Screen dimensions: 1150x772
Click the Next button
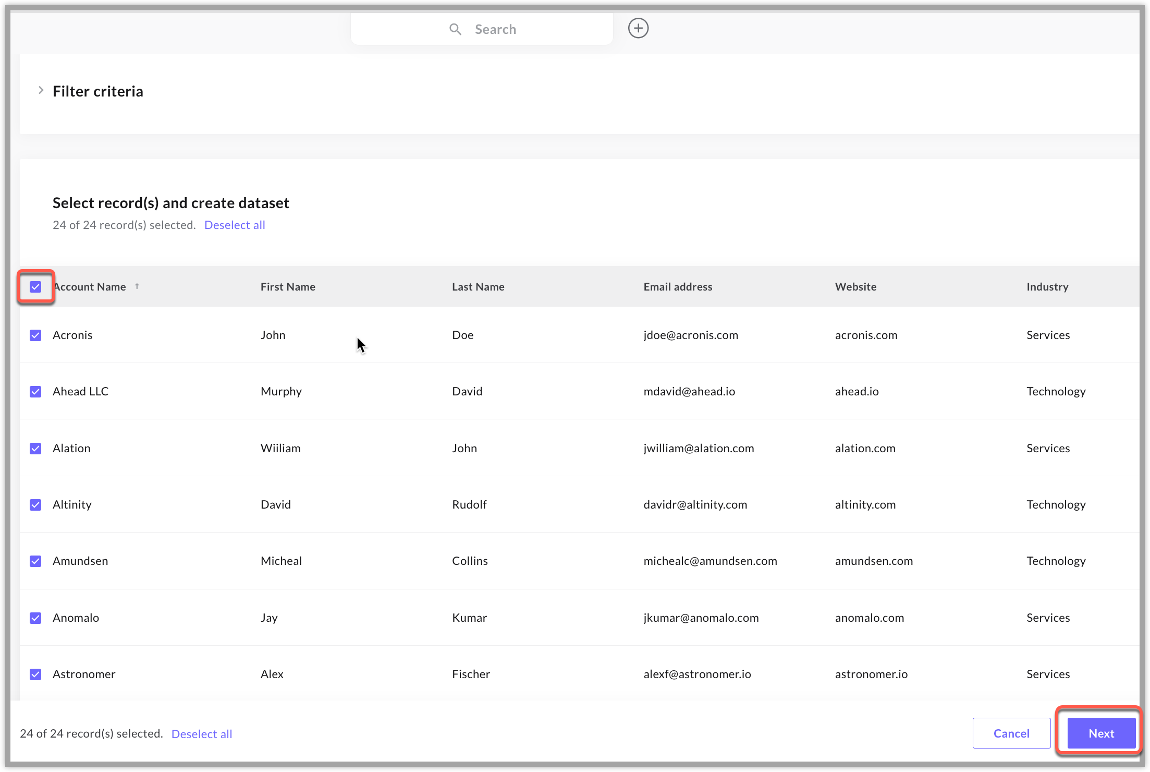coord(1100,733)
